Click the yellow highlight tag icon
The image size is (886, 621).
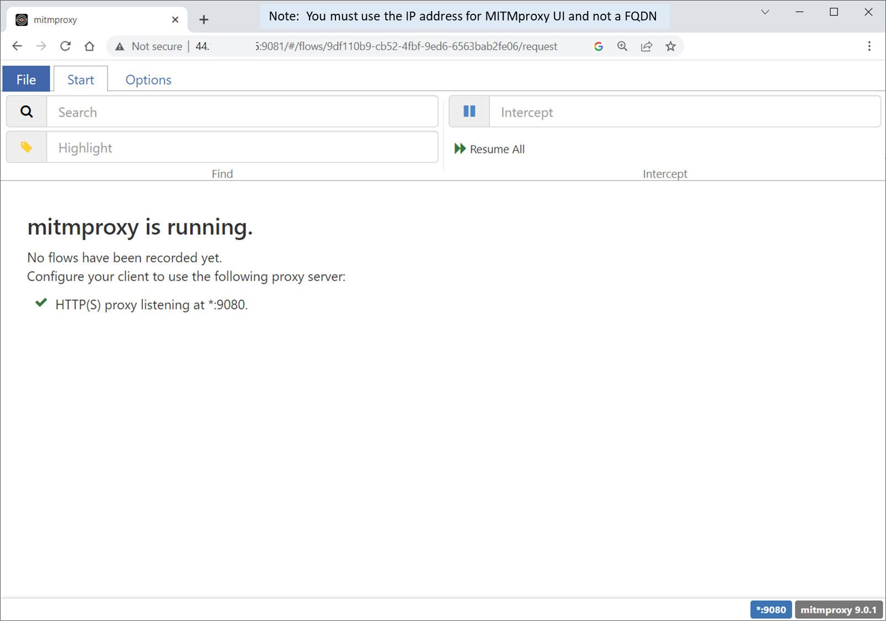coord(26,147)
